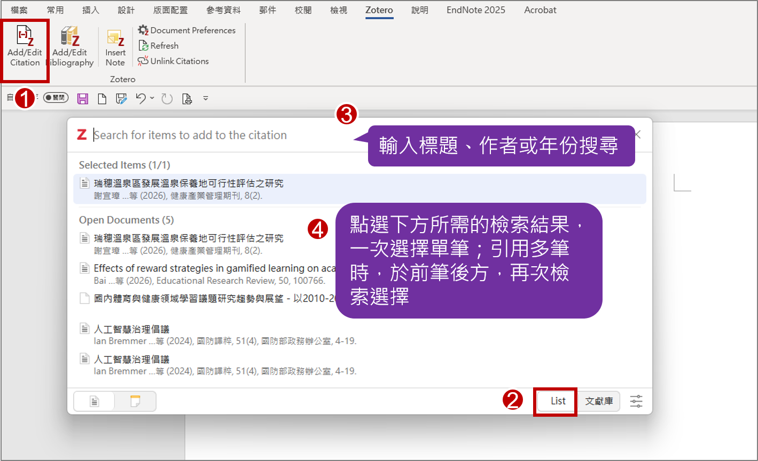Viewport: 758px width, 461px height.
Task: Switch to the 參考資料 ribbon tab
Action: coord(223,10)
